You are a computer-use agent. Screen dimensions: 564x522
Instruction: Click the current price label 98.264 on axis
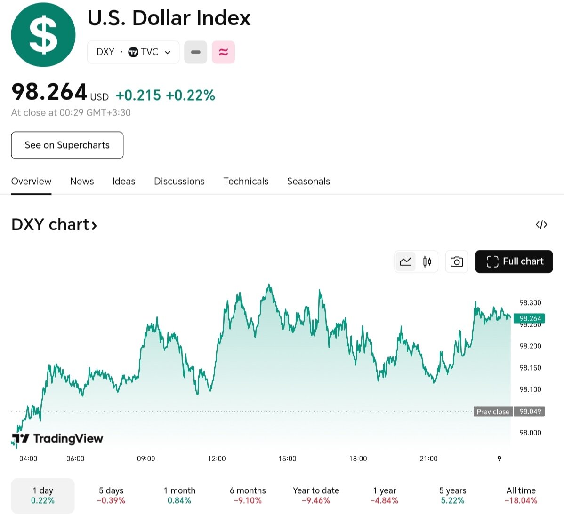(530, 318)
